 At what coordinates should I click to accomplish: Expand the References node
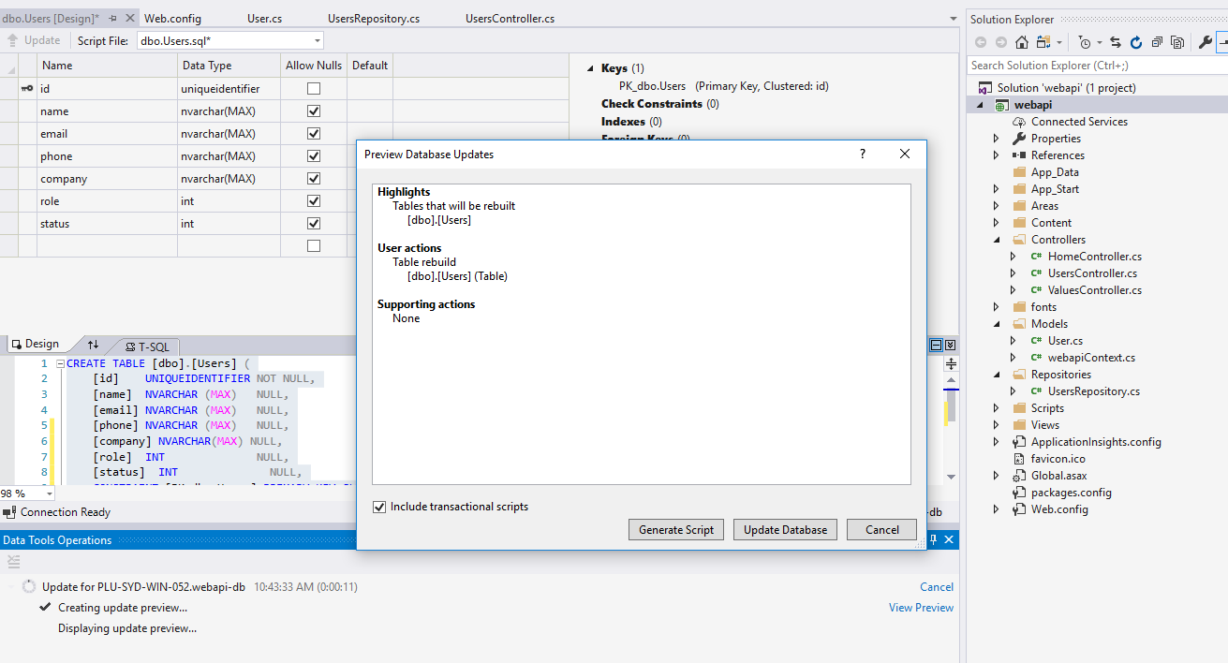tap(997, 155)
